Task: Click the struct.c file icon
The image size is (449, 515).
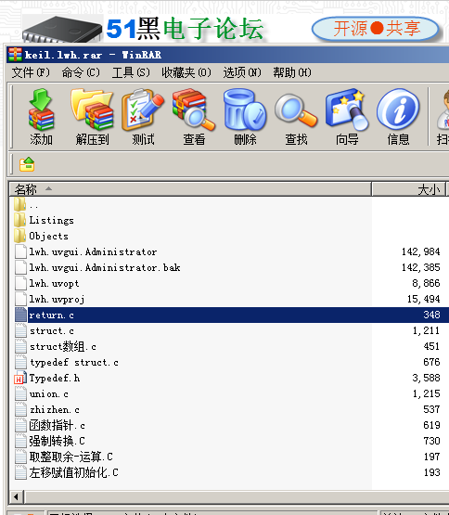Action: [20, 330]
